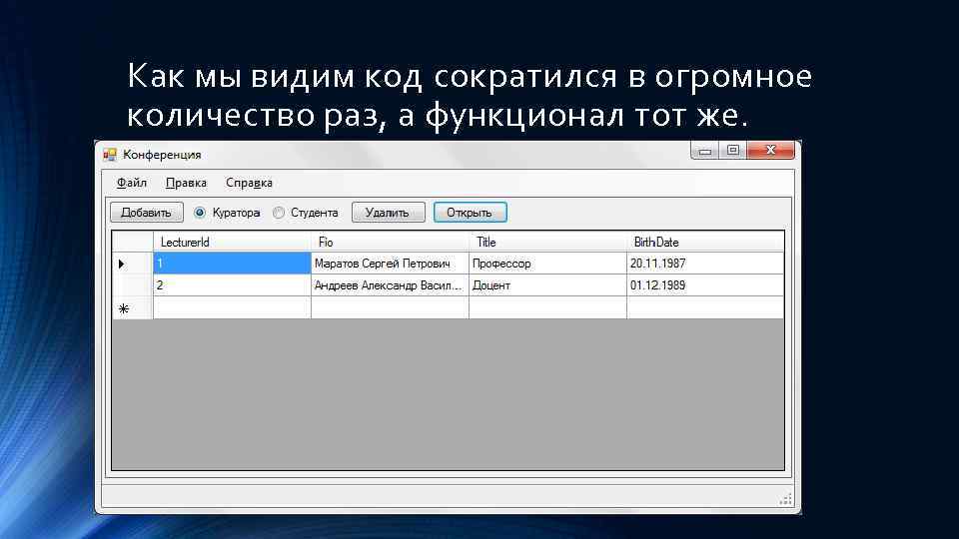Click empty Title cell in new row
This screenshot has width=959, height=539.
(x=547, y=308)
